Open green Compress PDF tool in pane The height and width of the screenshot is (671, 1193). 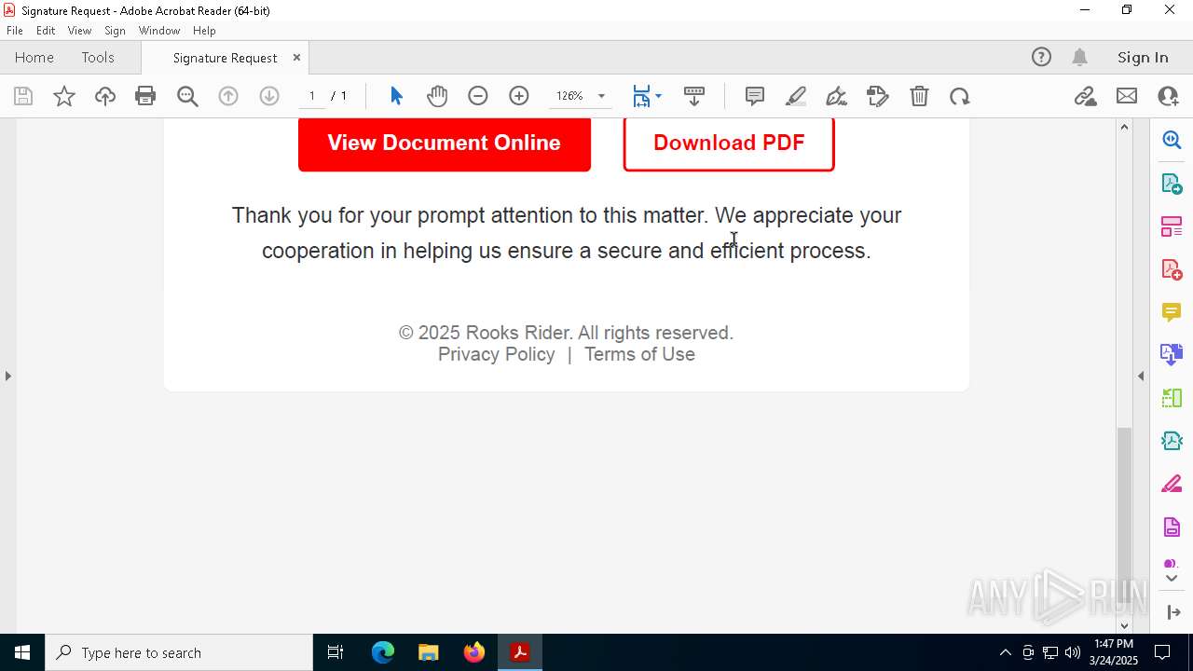(x=1172, y=398)
